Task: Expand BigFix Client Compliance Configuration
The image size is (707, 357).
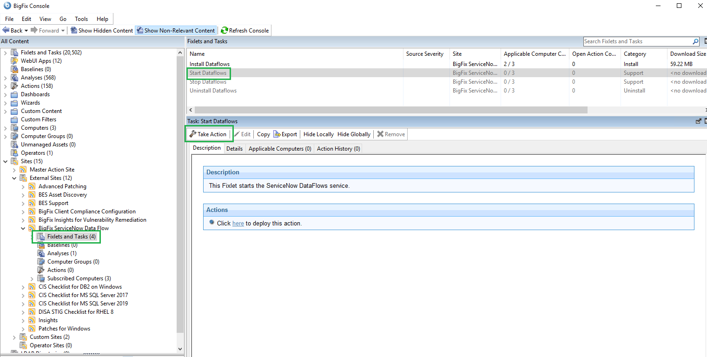Action: click(23, 212)
